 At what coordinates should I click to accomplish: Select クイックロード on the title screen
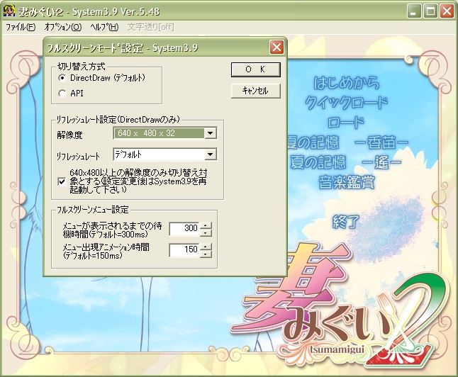347,103
